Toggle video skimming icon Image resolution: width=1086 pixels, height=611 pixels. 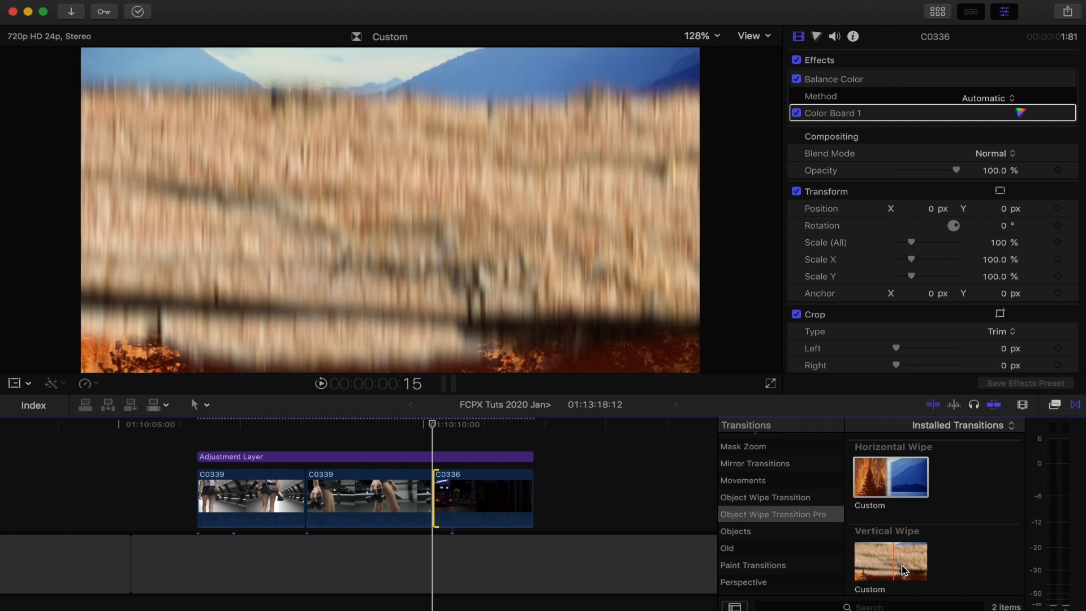click(933, 405)
